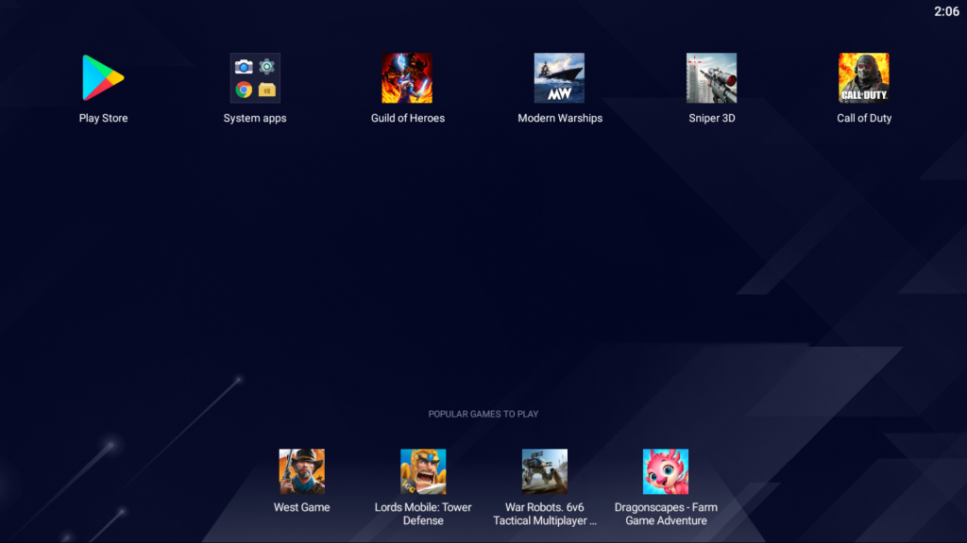Open the Play Store app
Screen dimensions: 967x543
point(103,77)
